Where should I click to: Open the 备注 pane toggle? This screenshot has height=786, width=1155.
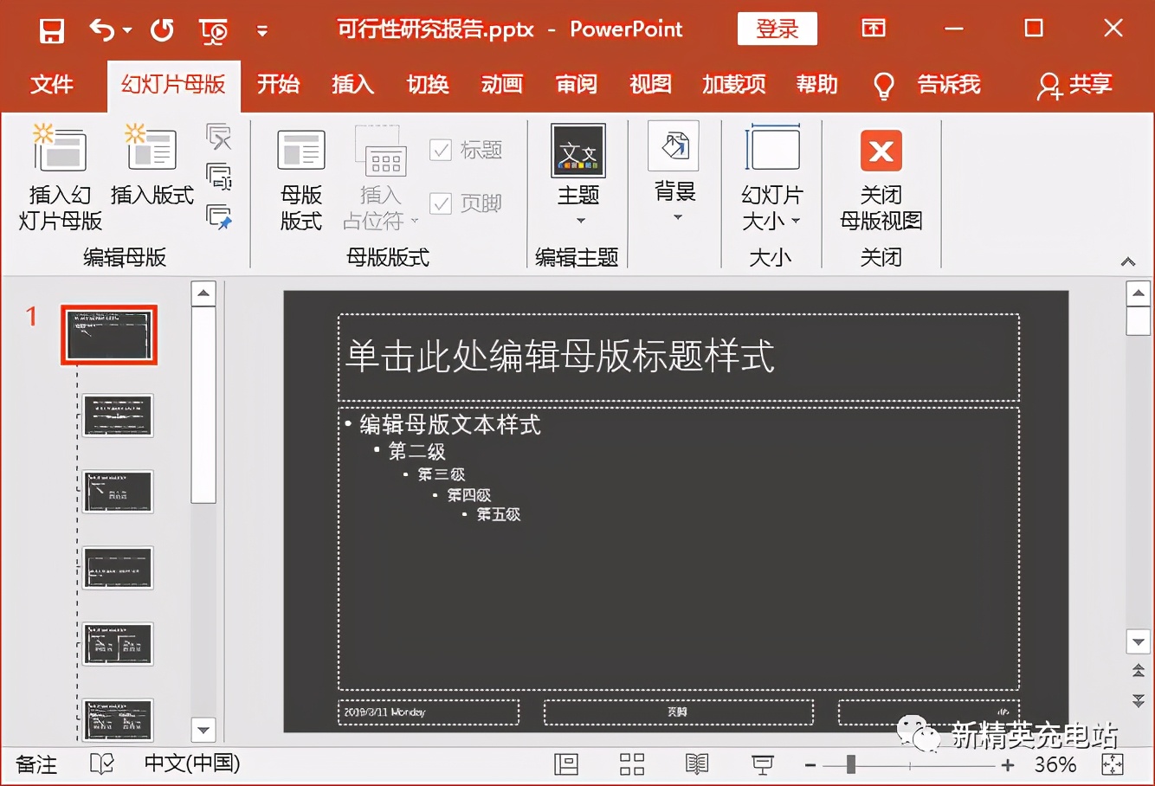(x=35, y=764)
